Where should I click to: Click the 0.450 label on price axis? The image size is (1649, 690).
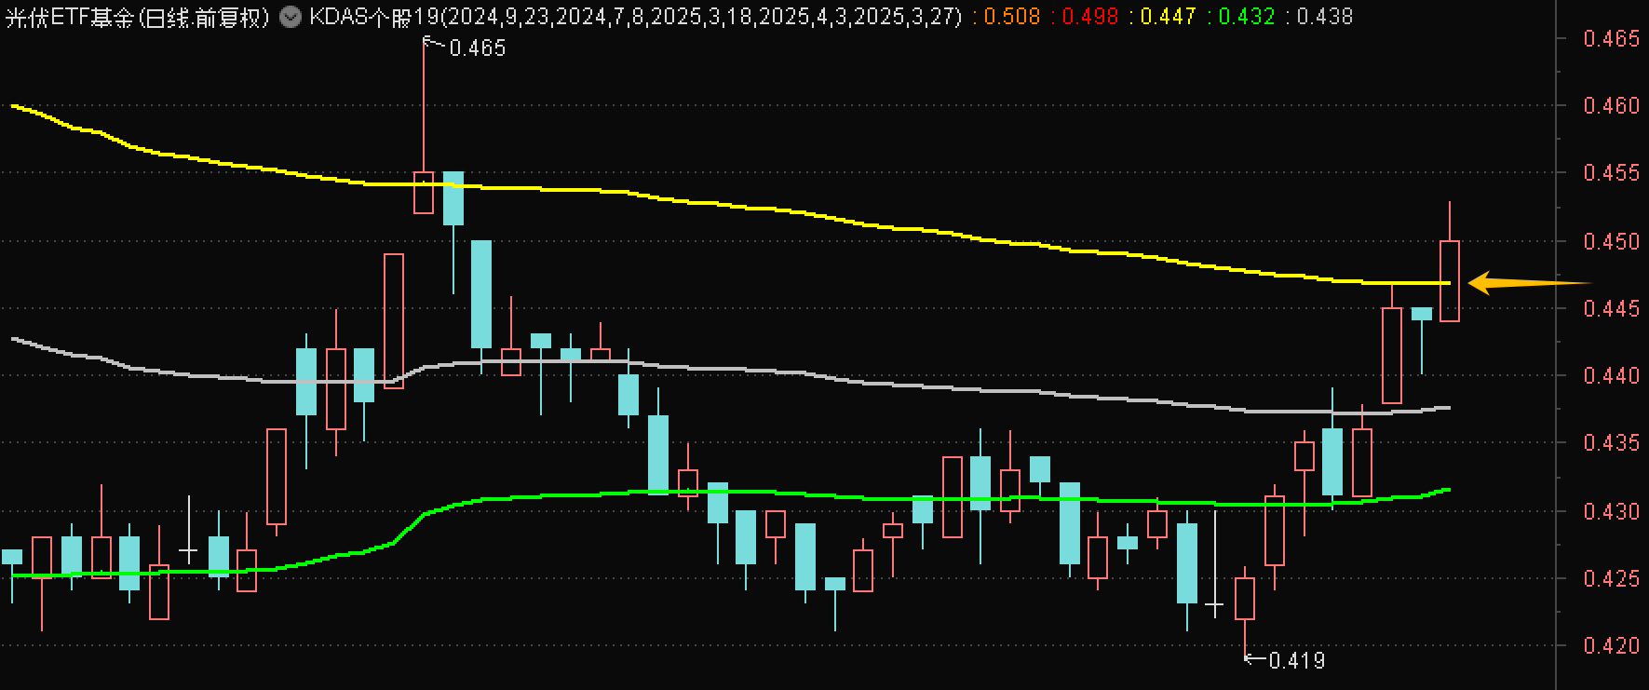1612,242
